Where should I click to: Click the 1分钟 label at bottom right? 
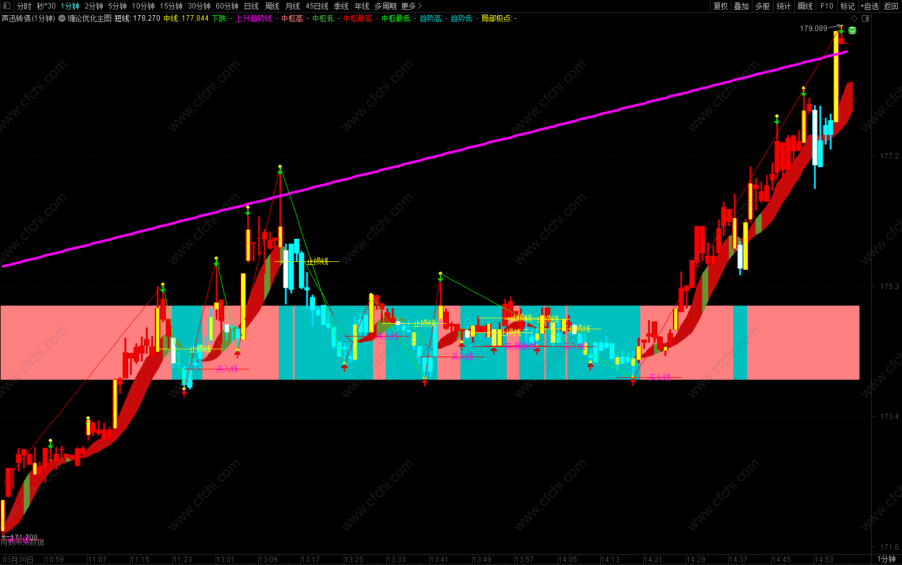(x=886, y=559)
